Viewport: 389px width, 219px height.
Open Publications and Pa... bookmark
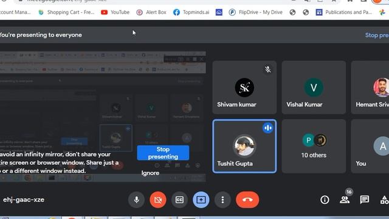coord(344,12)
